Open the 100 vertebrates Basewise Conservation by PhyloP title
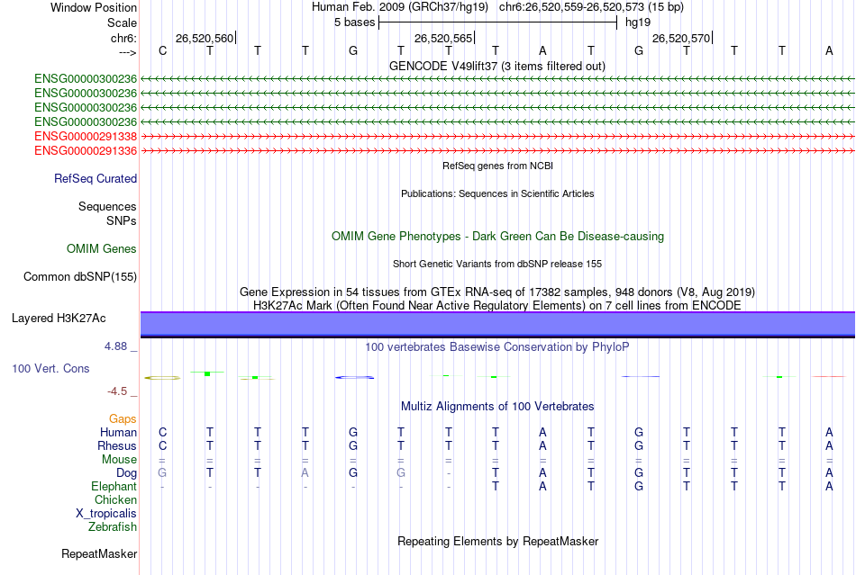 click(x=497, y=346)
